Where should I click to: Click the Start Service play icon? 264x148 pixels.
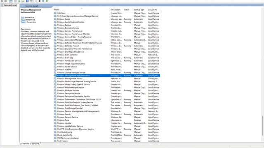pos(36,1)
